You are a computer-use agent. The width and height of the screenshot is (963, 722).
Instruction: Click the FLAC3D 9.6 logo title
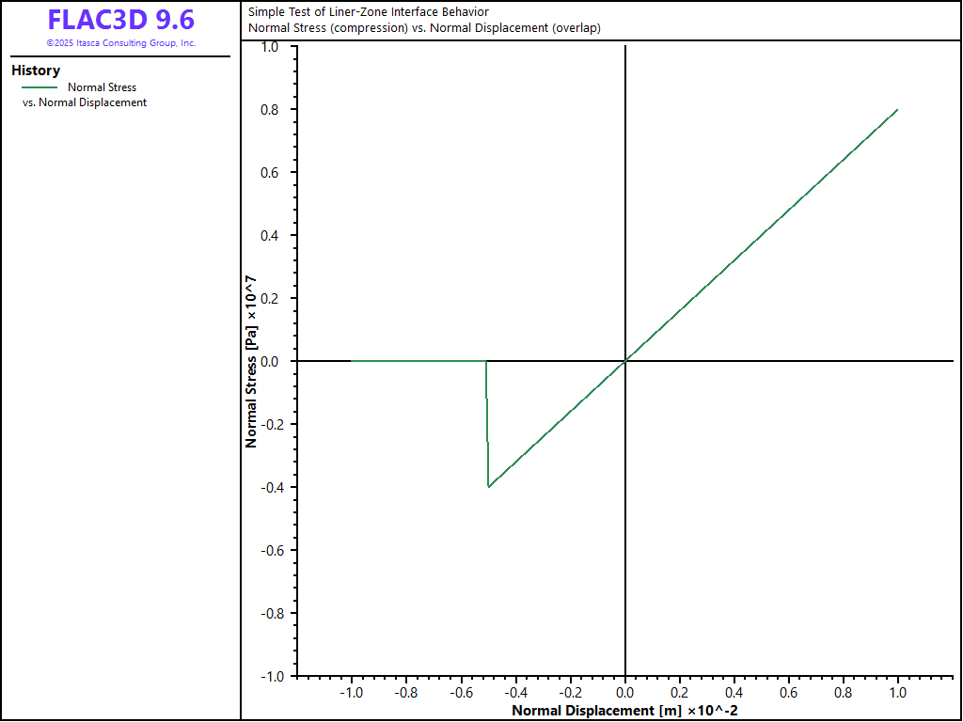[x=120, y=21]
